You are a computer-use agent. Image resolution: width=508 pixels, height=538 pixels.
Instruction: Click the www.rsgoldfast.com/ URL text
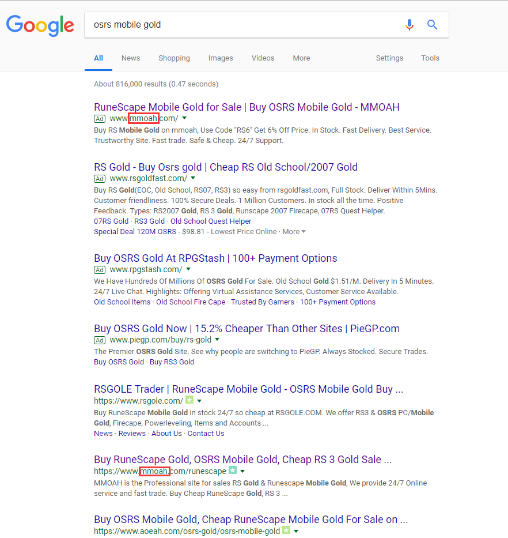click(x=149, y=178)
